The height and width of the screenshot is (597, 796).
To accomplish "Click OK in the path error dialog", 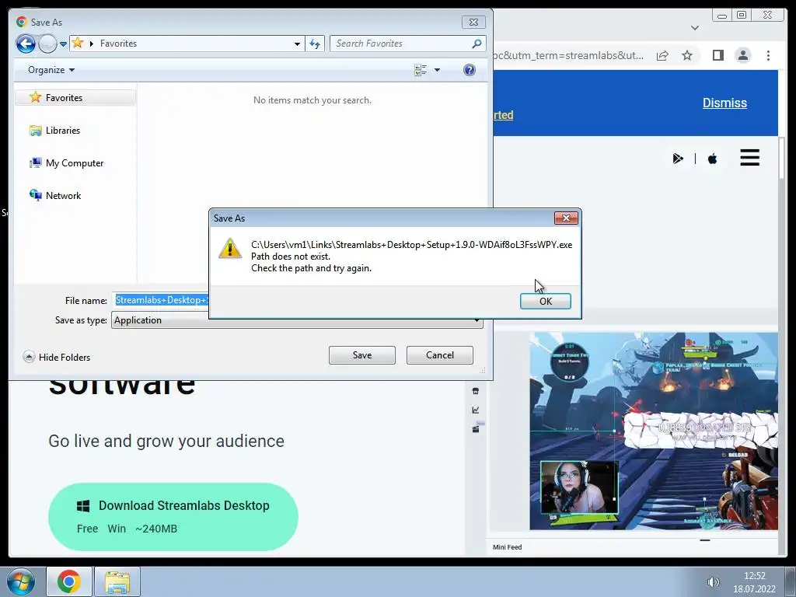I will (545, 301).
